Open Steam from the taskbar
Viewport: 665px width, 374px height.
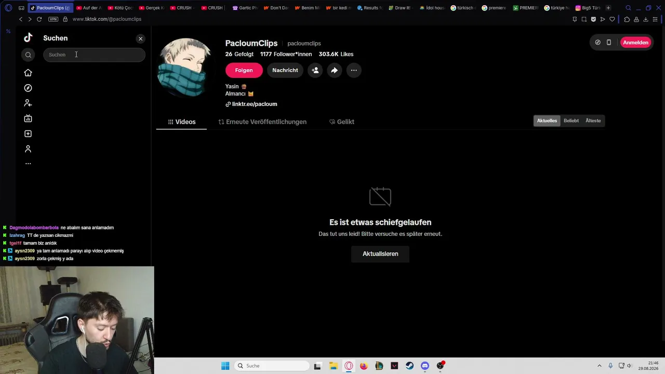pyautogui.click(x=409, y=366)
